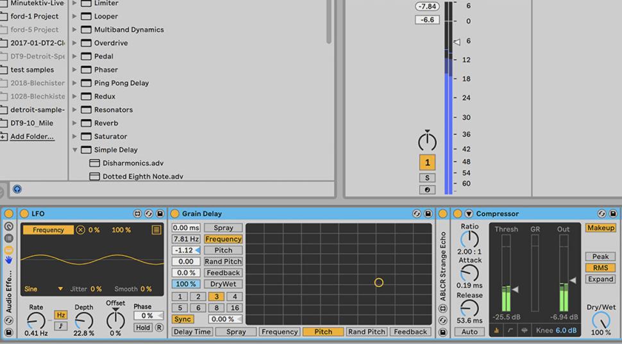Select note-synced rate mode button in LFO
This screenshot has width=622, height=344.
tap(60, 326)
